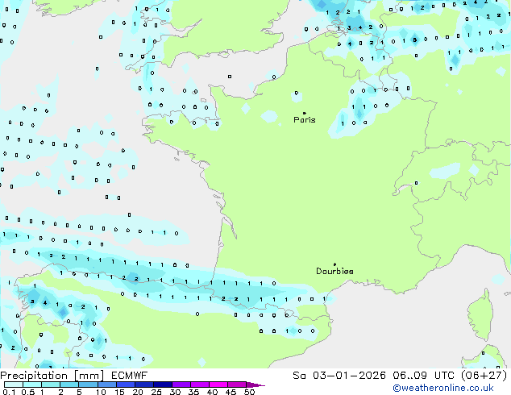Click the '10' legend scale label
The image size is (511, 395).
101,392
